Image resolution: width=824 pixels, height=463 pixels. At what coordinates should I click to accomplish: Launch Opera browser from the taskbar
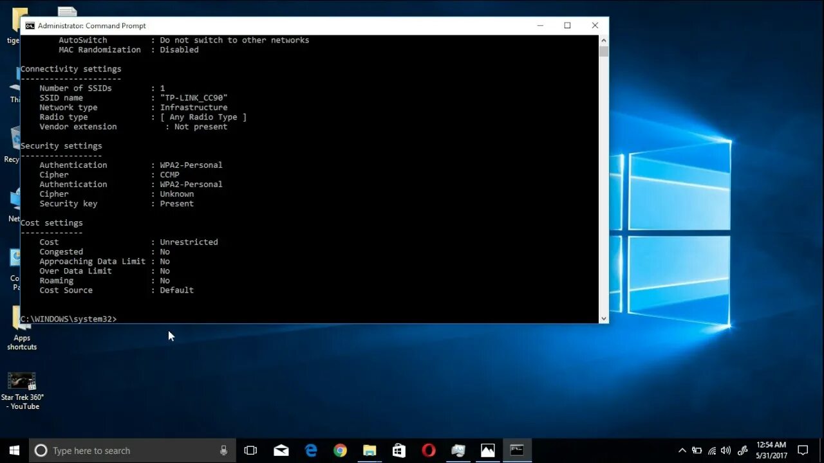[x=429, y=451]
